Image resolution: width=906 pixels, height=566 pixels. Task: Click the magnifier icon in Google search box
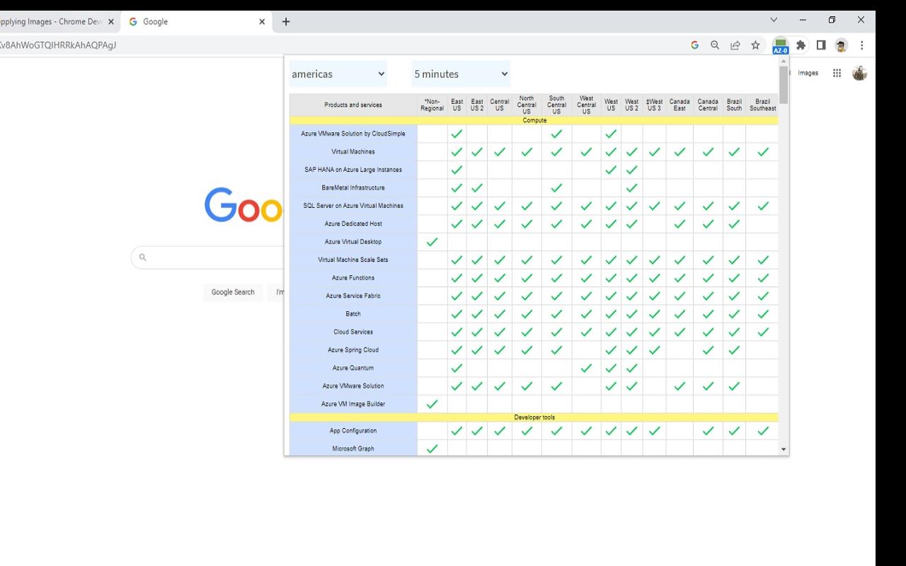point(142,258)
